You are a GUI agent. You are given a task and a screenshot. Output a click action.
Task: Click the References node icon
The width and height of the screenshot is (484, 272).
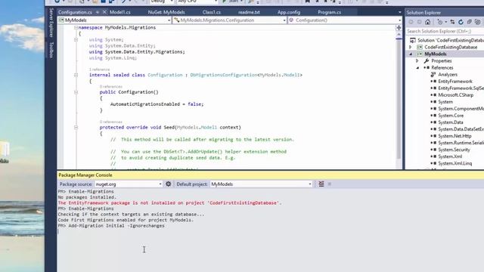tap(427, 67)
